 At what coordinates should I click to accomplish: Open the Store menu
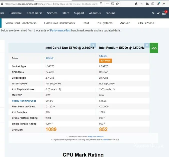point(66,13)
